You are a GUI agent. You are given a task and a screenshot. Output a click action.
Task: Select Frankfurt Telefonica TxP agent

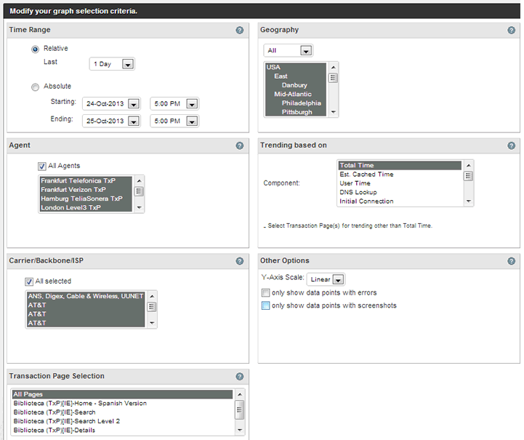pos(86,180)
